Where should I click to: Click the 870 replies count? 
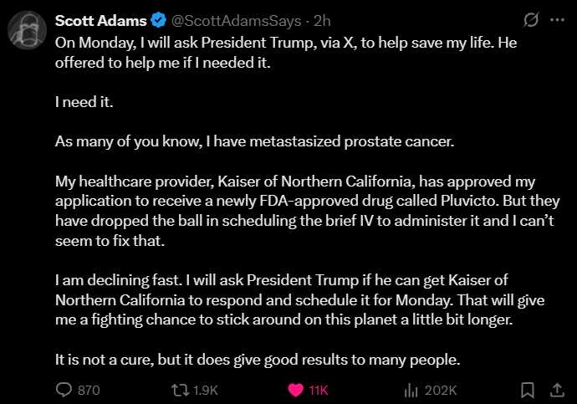(x=89, y=391)
